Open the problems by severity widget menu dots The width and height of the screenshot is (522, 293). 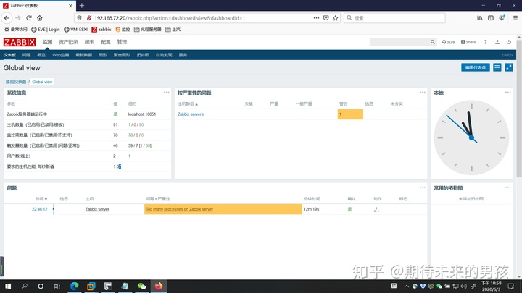(x=423, y=93)
